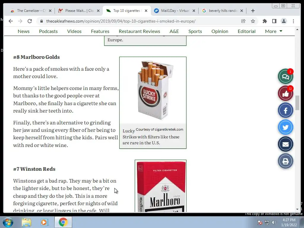
Task: Like the article with thumbs-up button
Action: (285, 94)
